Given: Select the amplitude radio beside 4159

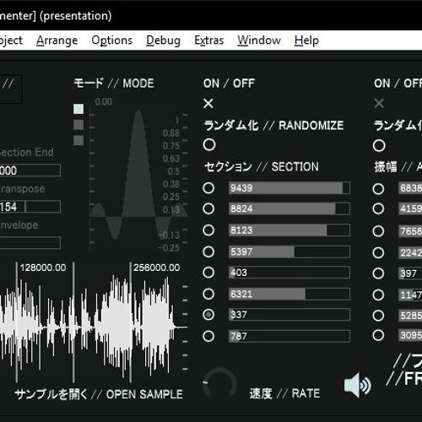Looking at the screenshot, I should pyautogui.click(x=378, y=208).
